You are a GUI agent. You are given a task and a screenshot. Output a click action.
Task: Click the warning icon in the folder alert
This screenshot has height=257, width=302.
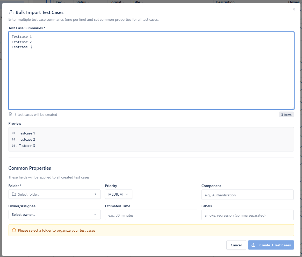click(x=14, y=230)
